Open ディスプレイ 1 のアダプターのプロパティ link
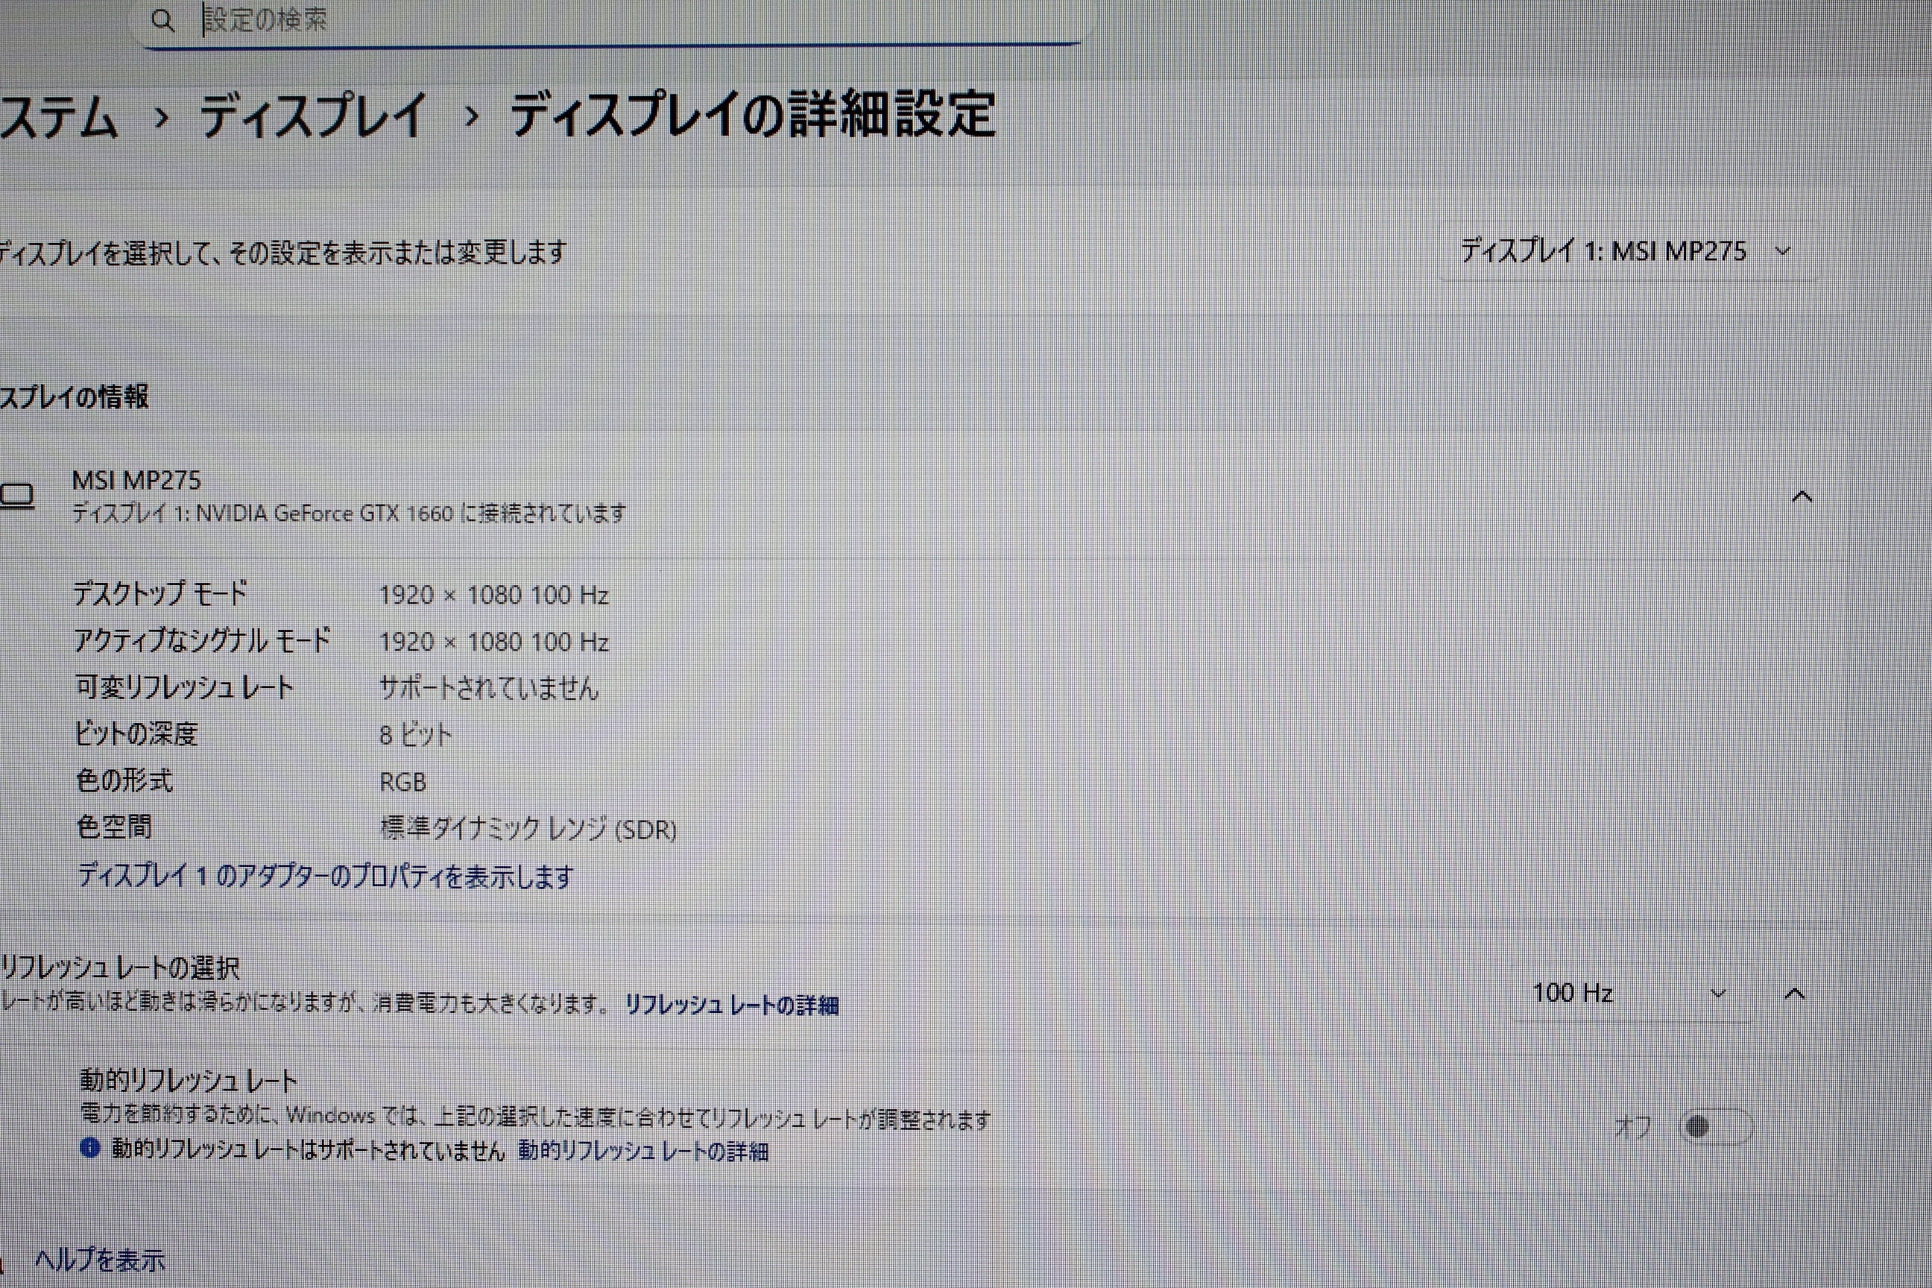 [325, 877]
